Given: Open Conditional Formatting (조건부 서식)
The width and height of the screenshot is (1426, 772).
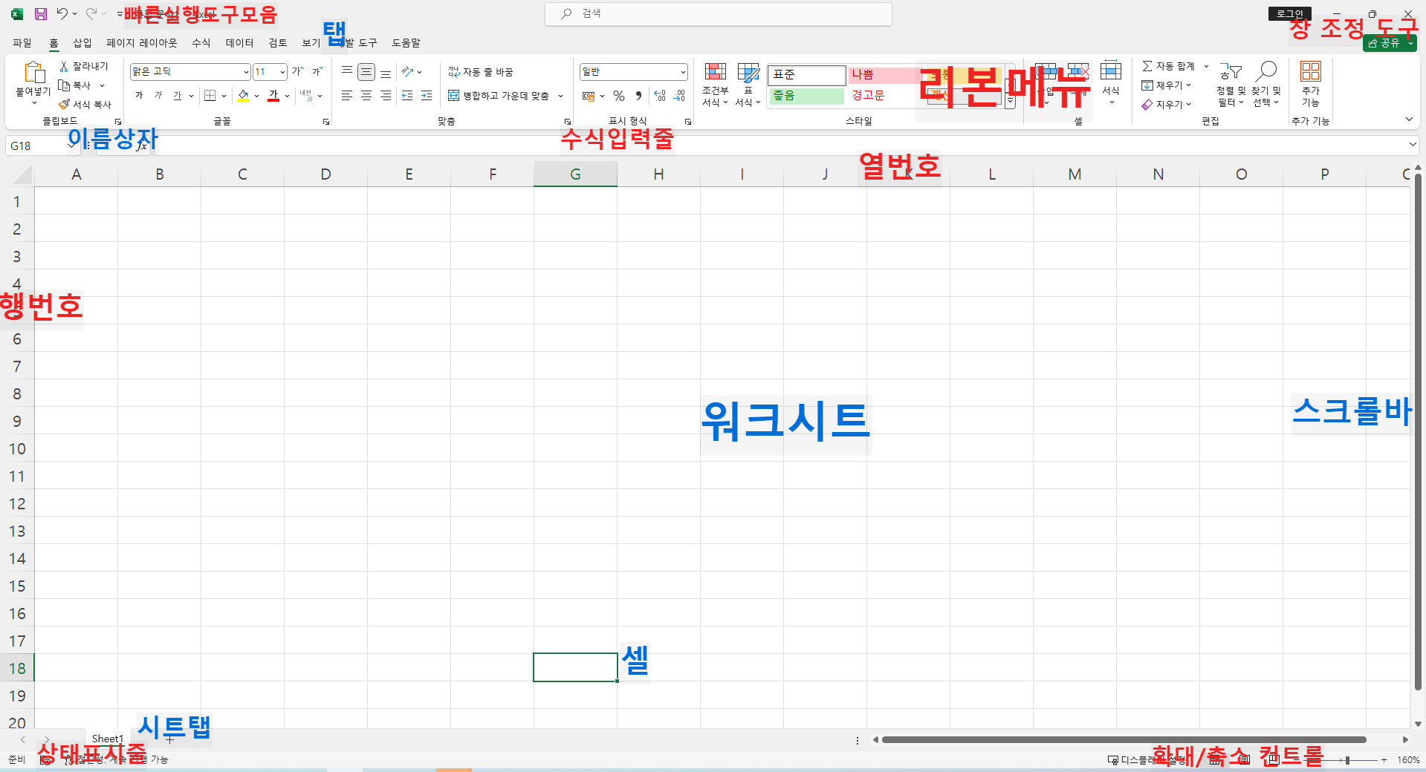Looking at the screenshot, I should pos(715,85).
